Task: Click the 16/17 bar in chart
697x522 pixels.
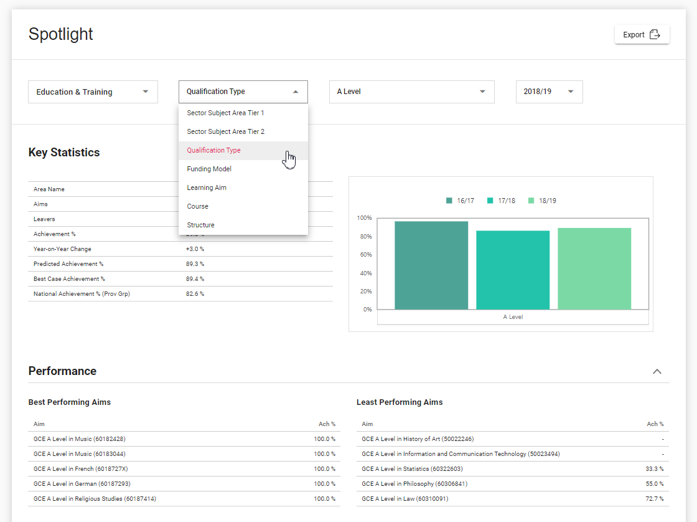Action: (431, 265)
